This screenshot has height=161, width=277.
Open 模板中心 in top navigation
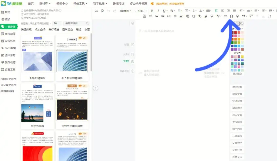62,4
